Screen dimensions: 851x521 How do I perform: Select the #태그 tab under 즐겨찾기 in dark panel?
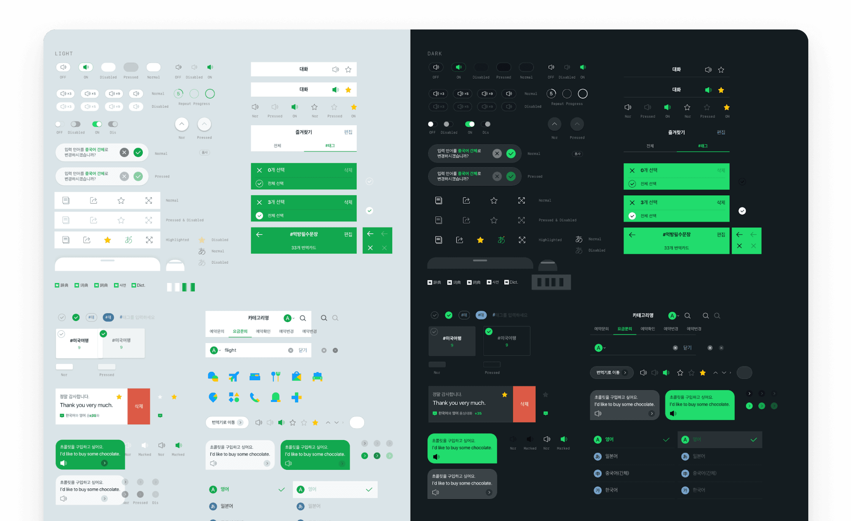point(703,146)
